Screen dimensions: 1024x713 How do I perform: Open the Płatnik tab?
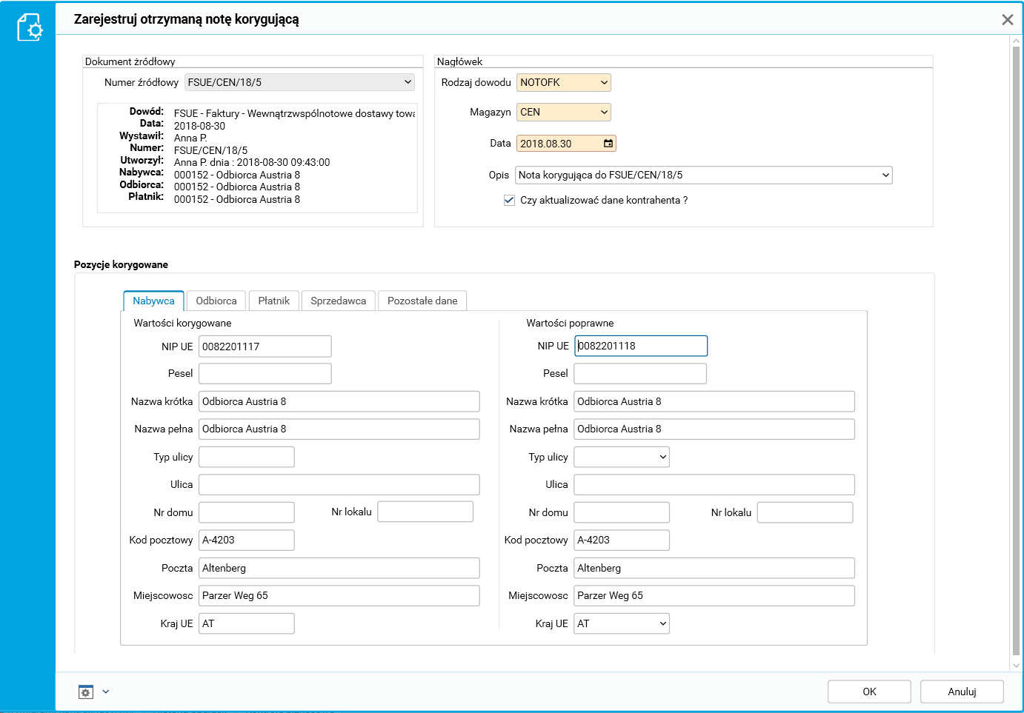pyautogui.click(x=273, y=301)
